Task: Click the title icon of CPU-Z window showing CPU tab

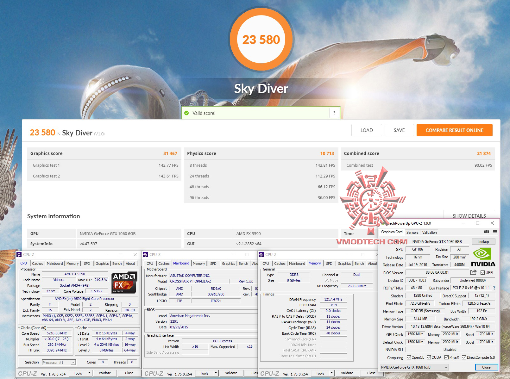Action: (19, 255)
